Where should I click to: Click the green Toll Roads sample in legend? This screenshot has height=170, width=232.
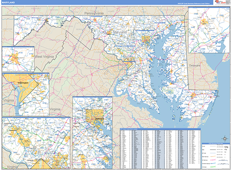click(213, 167)
